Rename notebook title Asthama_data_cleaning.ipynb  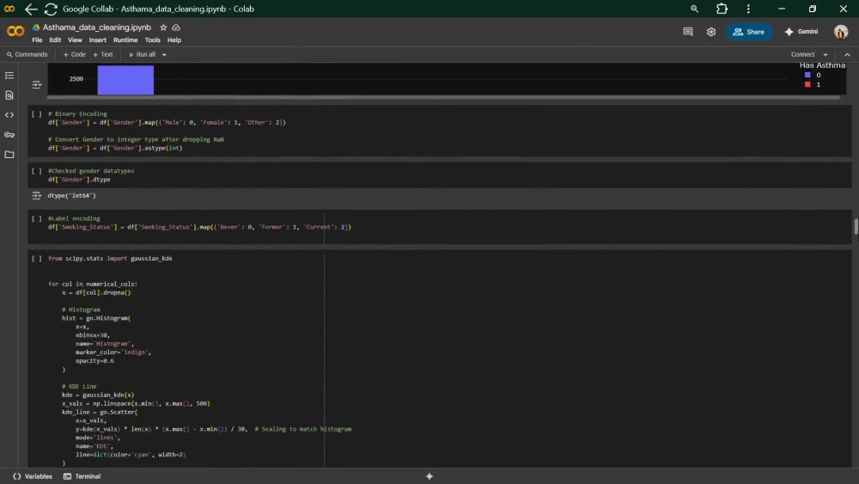point(97,28)
